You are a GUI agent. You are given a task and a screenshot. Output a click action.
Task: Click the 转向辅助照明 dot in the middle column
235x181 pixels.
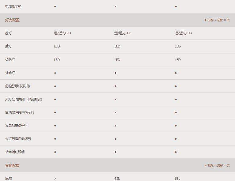(x=115, y=152)
